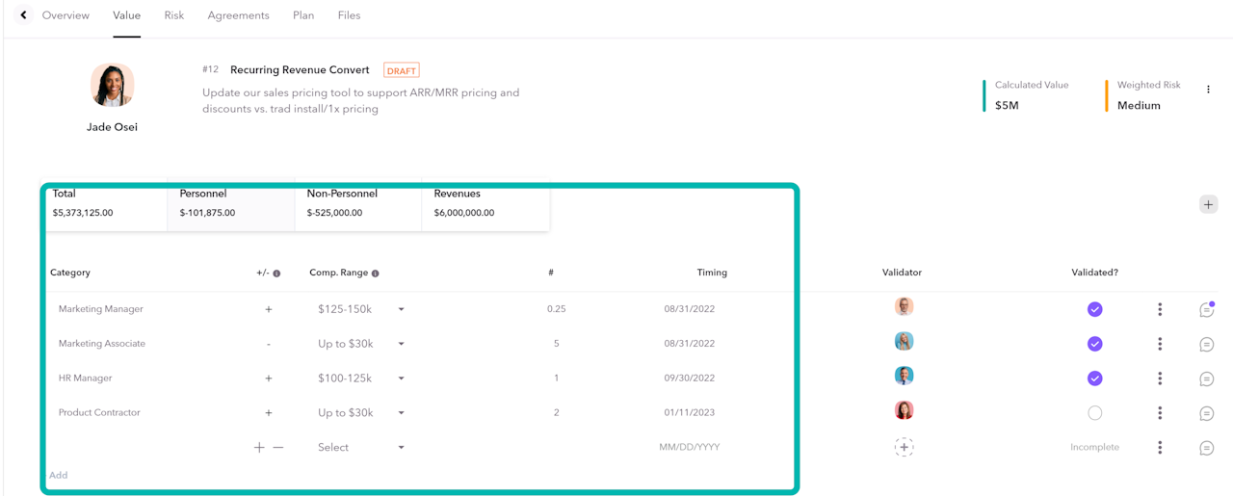Expand the $125-150k comp range dropdown
This screenshot has height=496, width=1233.
tap(401, 309)
